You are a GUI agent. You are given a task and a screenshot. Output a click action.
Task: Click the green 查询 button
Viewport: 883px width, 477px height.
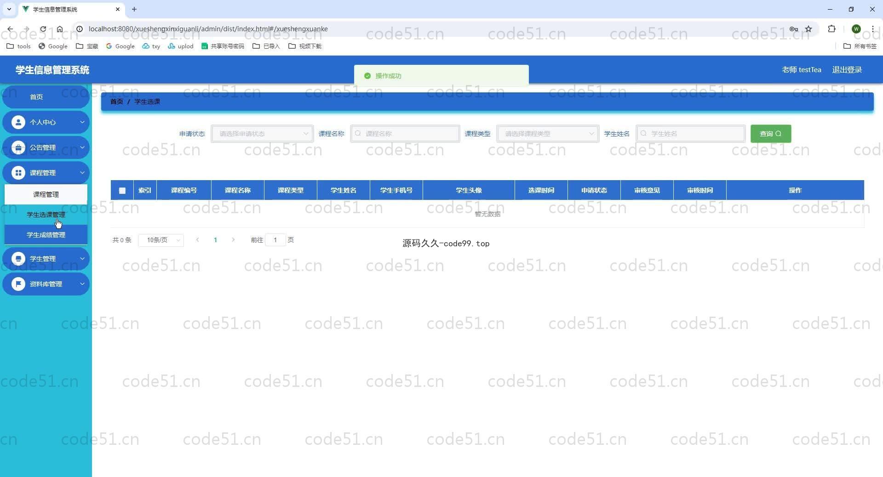tap(771, 134)
